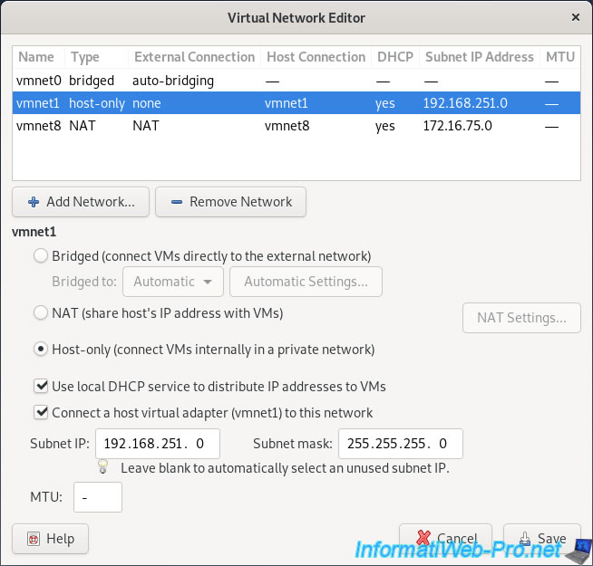This screenshot has height=566, width=593.
Task: Sort the list by Name column header
Action: [36, 57]
